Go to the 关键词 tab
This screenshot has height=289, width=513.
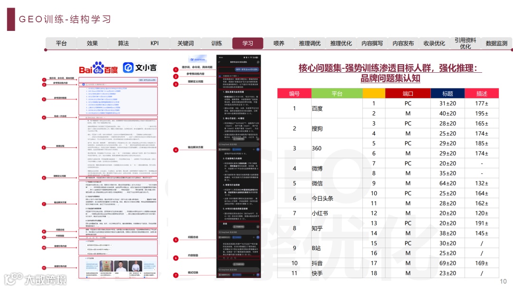point(186,43)
